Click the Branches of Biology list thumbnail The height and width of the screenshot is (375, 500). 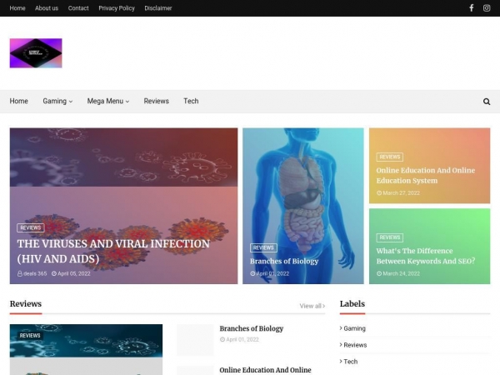[195, 340]
